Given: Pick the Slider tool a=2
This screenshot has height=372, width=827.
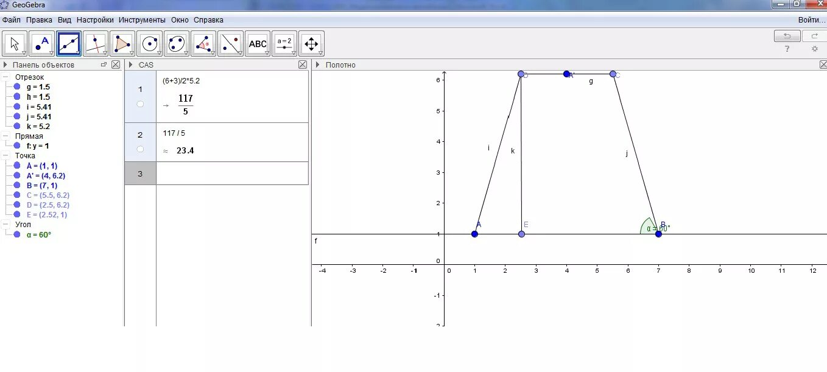Looking at the screenshot, I should 284,43.
